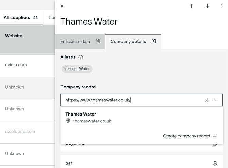Open the All suppliers tab
This screenshot has height=168, width=228.
[x=21, y=18]
